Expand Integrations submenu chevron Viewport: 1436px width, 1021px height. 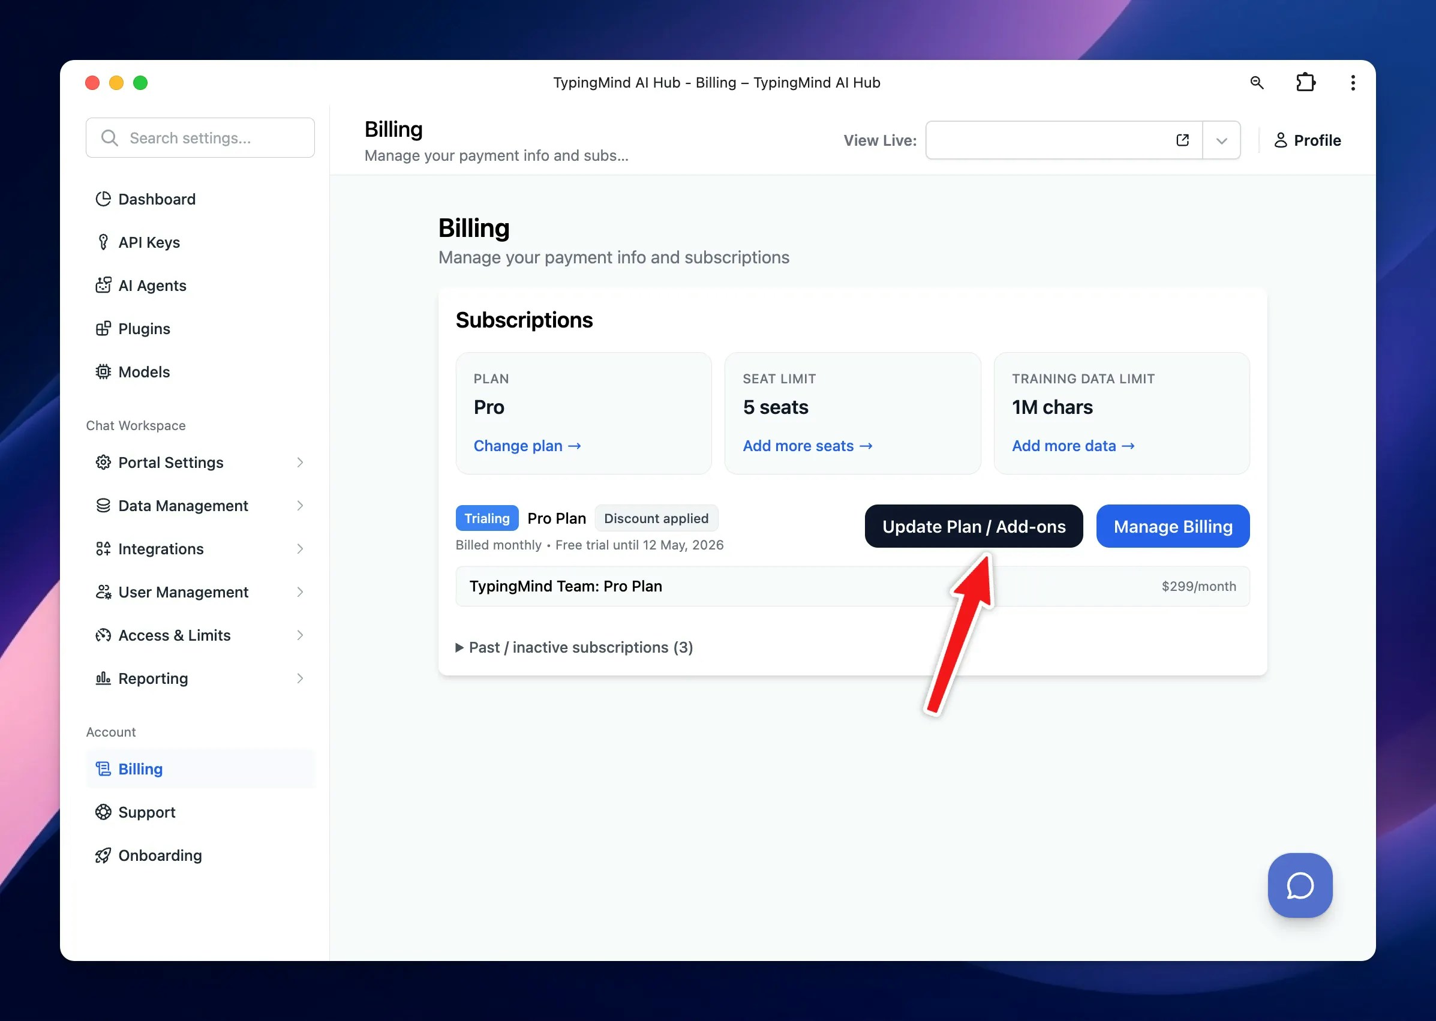tap(300, 549)
